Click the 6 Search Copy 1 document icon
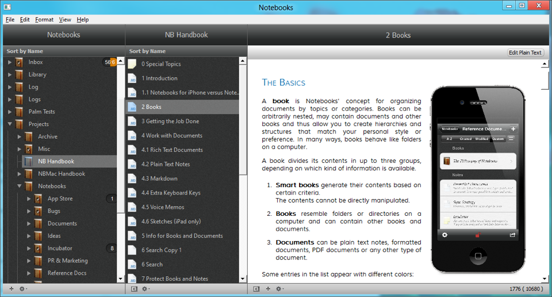552x297 pixels. coord(132,250)
